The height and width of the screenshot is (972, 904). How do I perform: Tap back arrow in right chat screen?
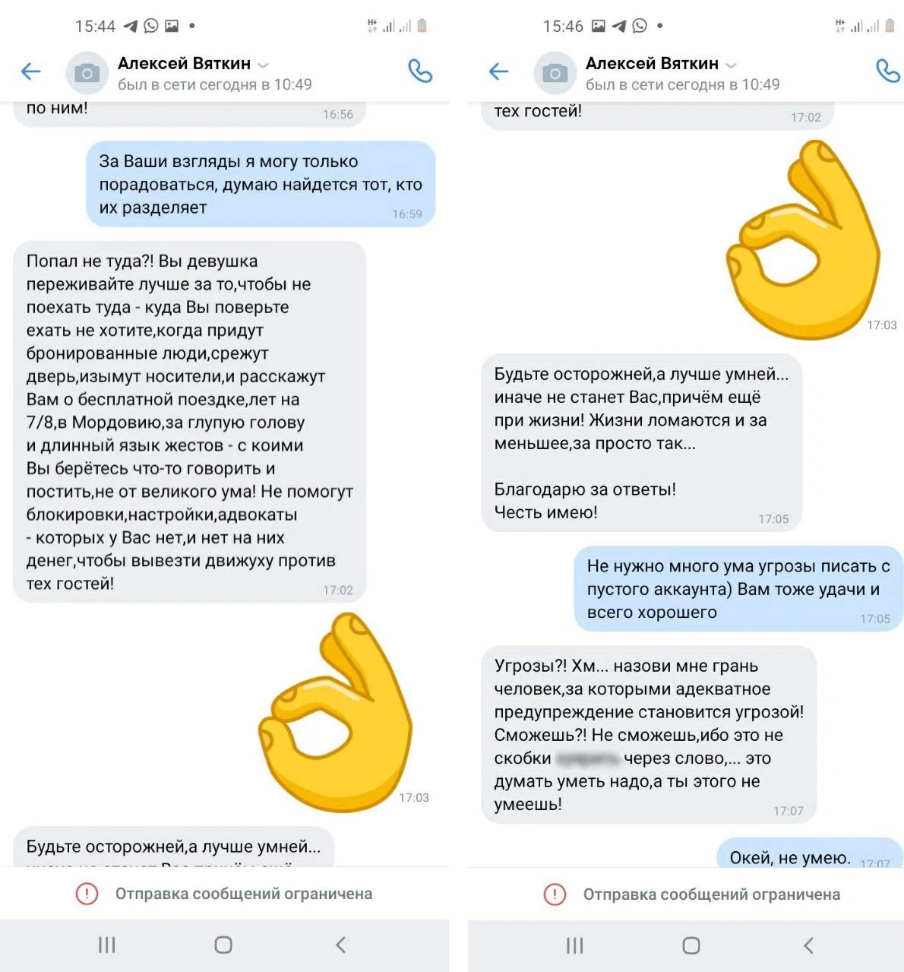tap(499, 72)
